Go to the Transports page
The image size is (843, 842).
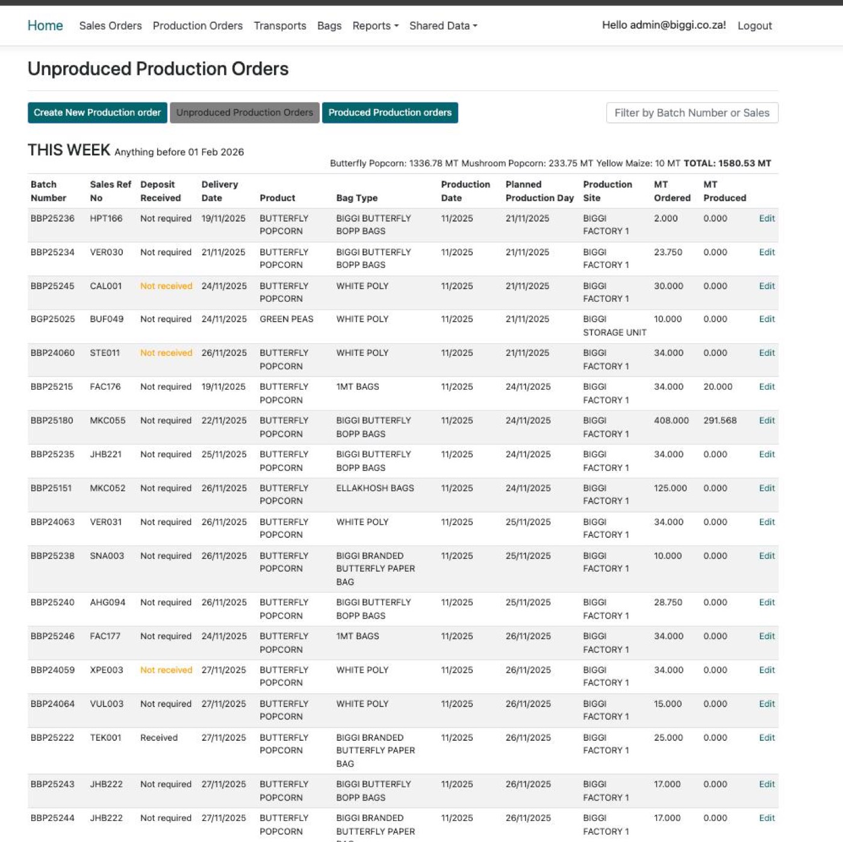tap(279, 25)
